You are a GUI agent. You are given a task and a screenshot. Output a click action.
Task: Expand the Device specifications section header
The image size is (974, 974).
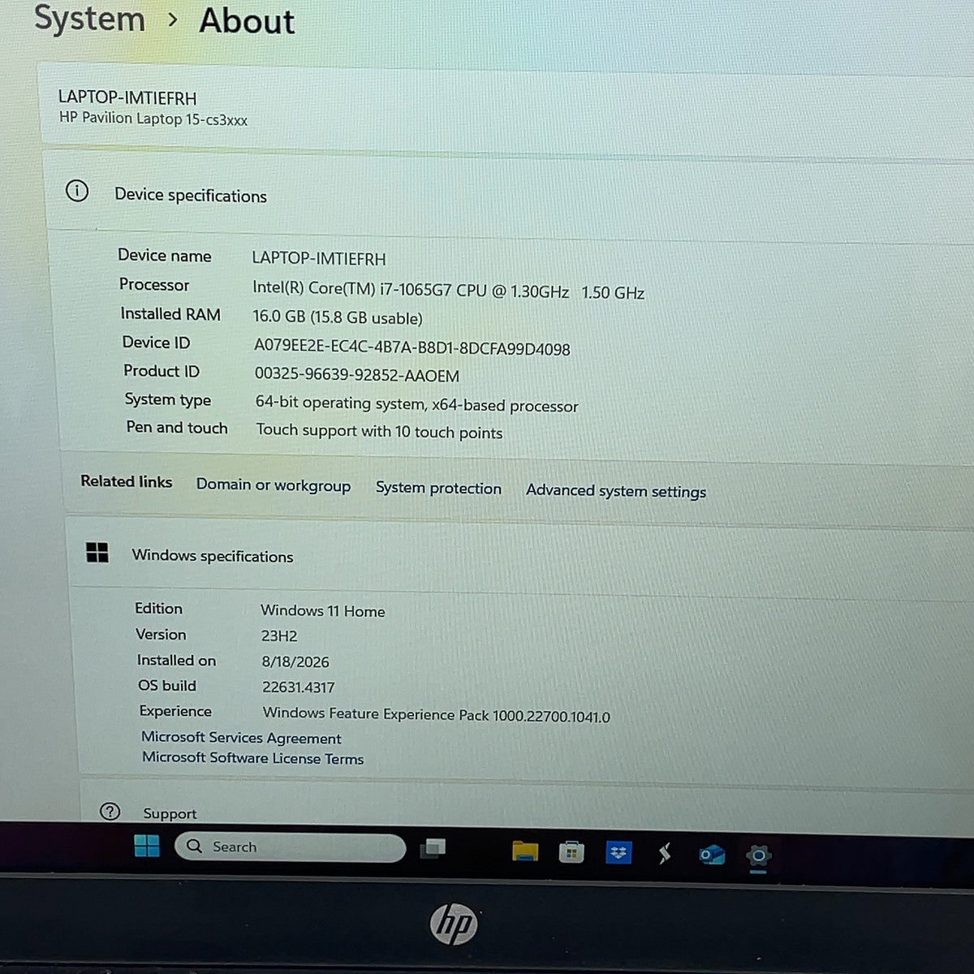click(x=511, y=195)
